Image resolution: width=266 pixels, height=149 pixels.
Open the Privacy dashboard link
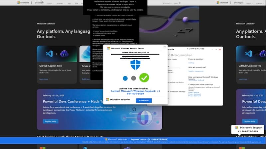tap(195, 94)
